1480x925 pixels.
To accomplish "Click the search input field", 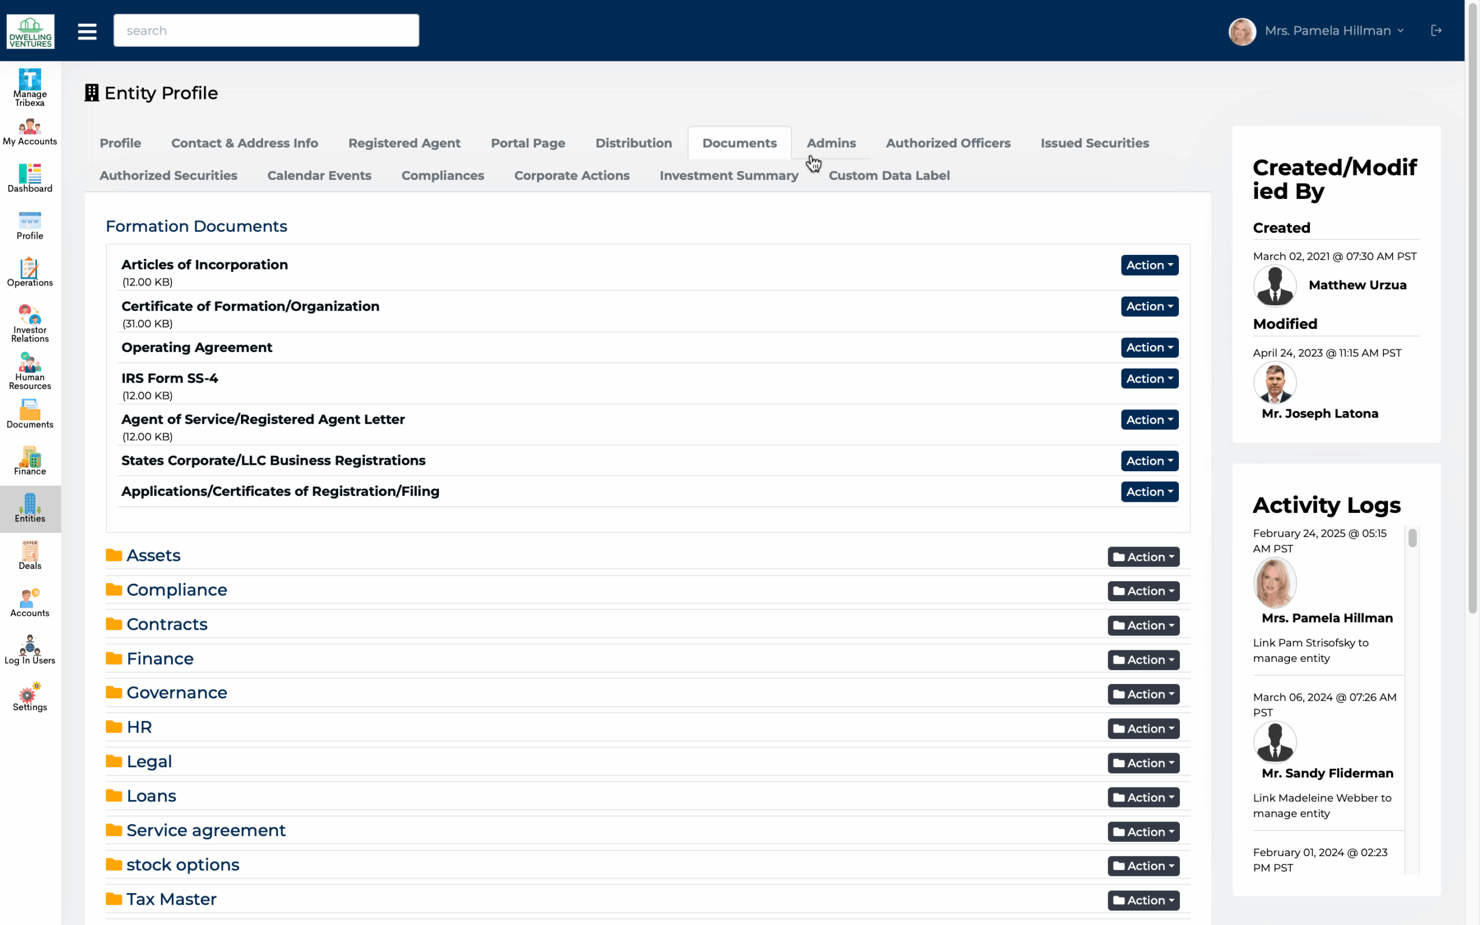I will tap(266, 31).
